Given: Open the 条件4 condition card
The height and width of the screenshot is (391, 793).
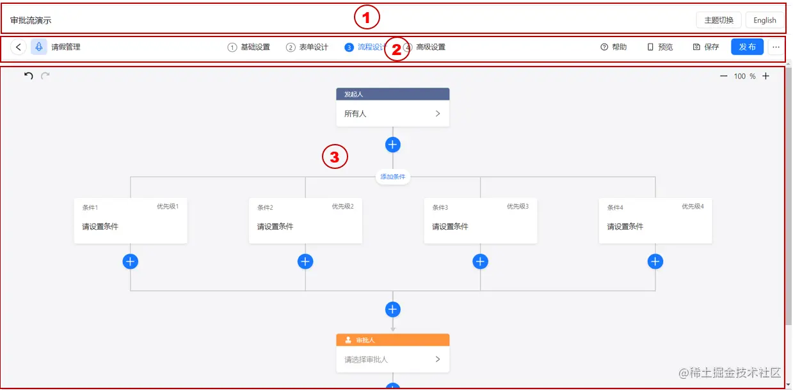Looking at the screenshot, I should [655, 221].
